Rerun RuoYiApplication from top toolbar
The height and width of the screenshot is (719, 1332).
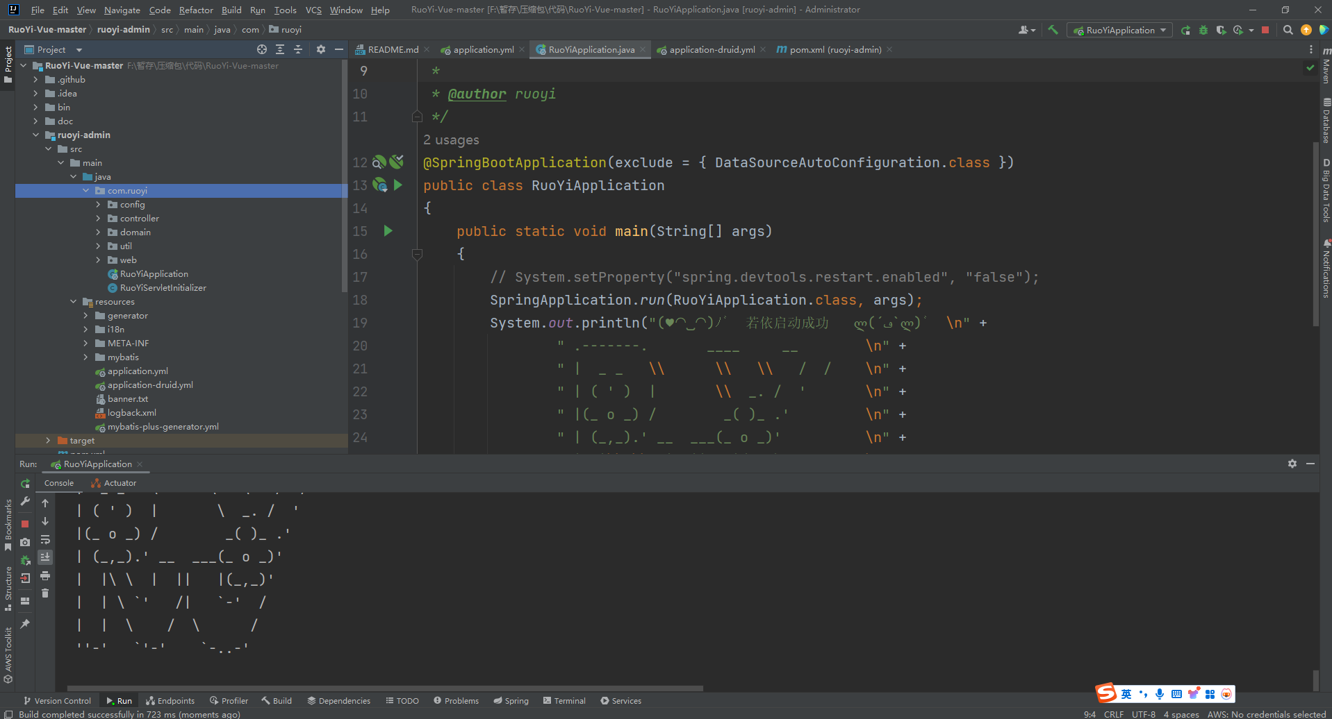[1185, 30]
